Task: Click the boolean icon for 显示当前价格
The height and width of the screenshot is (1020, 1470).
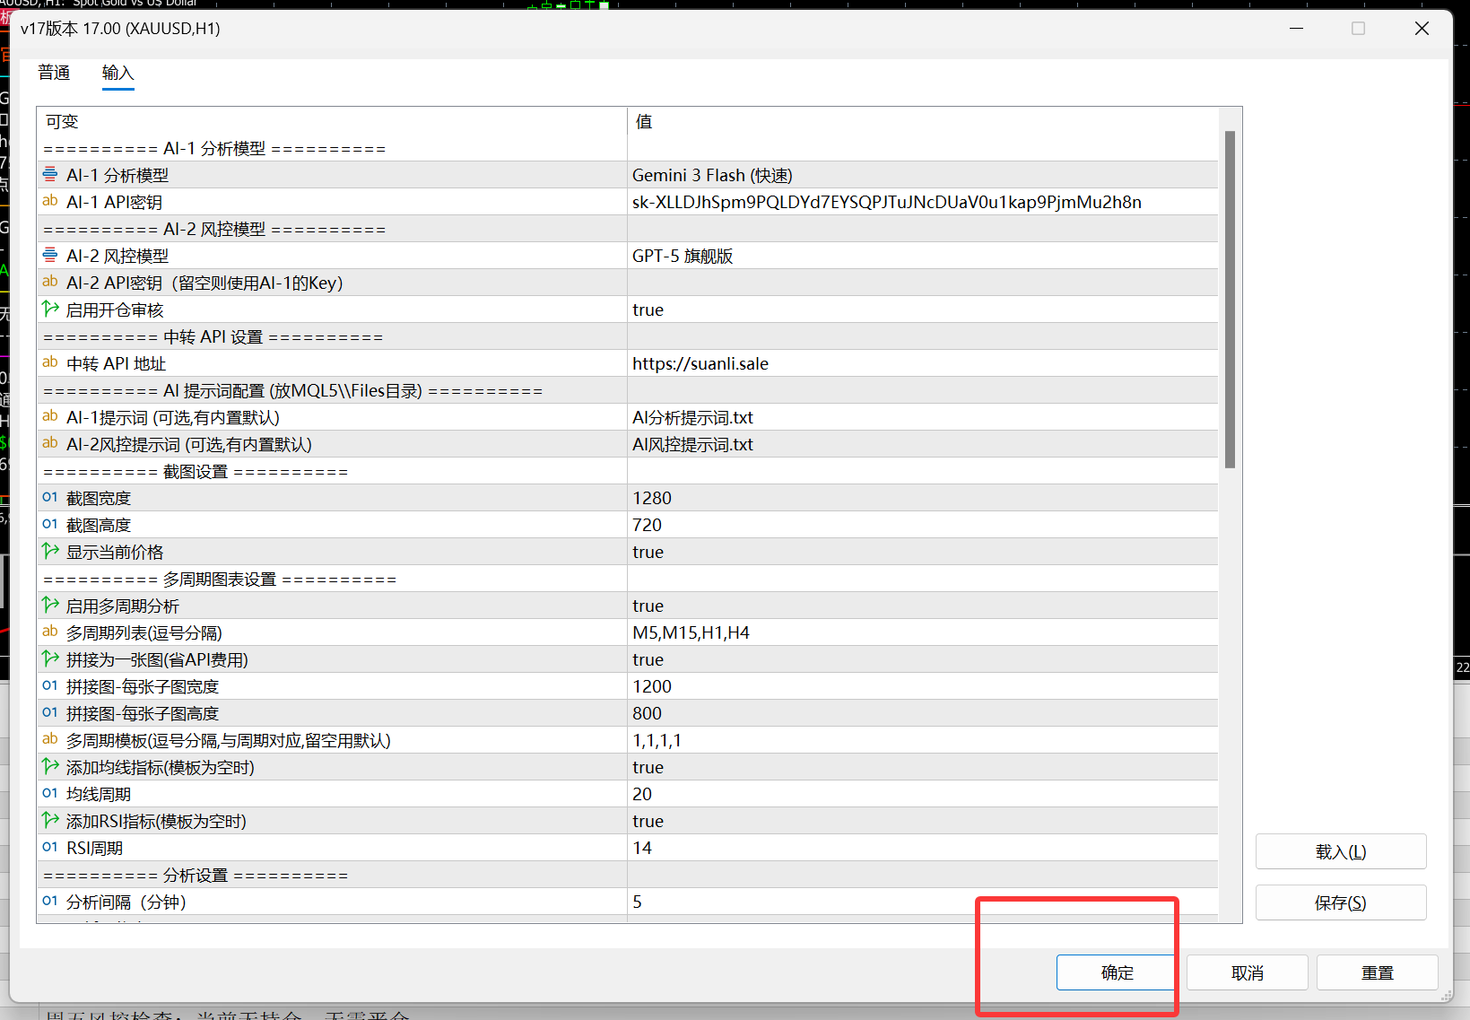Action: 50,551
